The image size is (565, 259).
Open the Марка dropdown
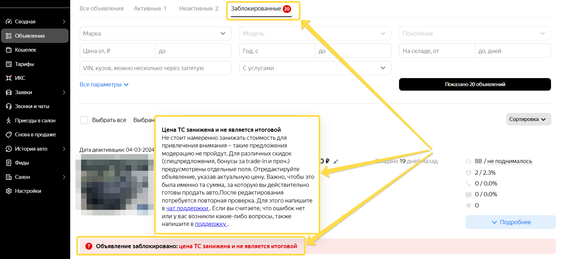pos(155,33)
